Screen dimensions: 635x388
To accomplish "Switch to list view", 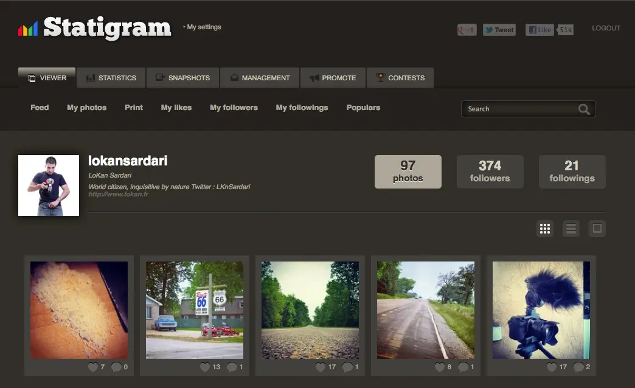I will point(571,228).
